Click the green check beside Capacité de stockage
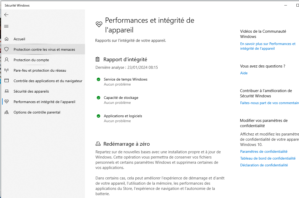Image resolution: width=299 pixels, height=198 pixels. pos(98,98)
